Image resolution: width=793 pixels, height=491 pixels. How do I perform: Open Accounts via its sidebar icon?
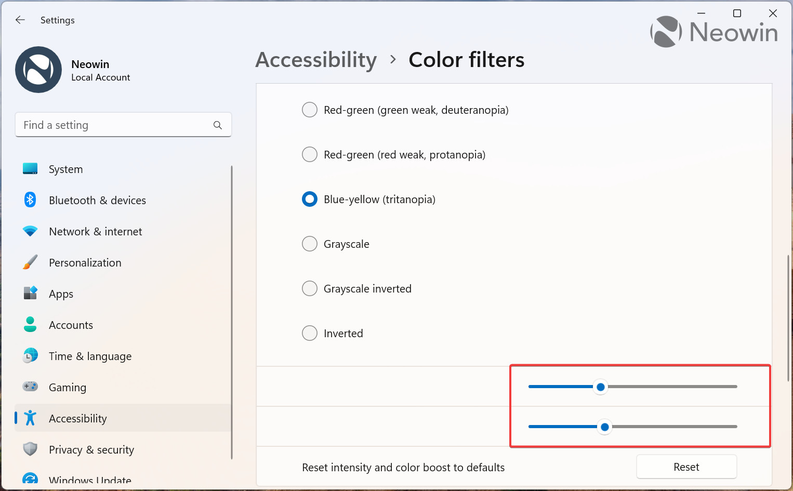click(30, 324)
